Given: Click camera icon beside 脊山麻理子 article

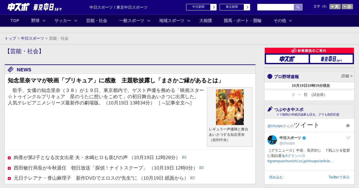Looking at the screenshot, I should [193, 178].
